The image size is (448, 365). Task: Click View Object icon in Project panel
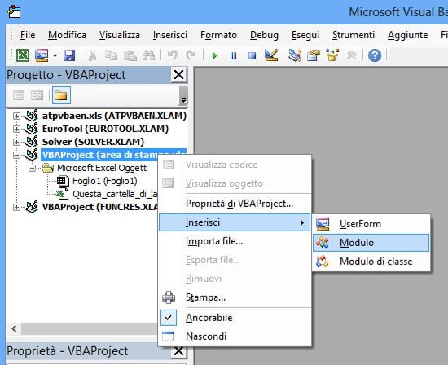37,95
